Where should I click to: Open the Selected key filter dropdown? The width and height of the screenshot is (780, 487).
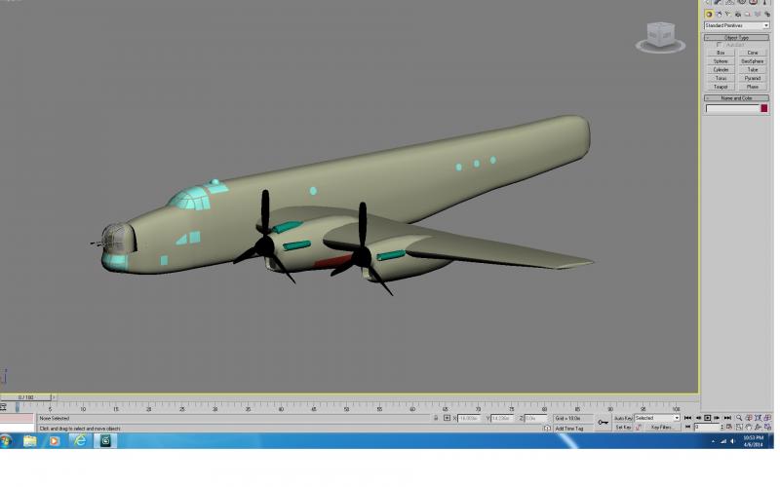point(657,418)
